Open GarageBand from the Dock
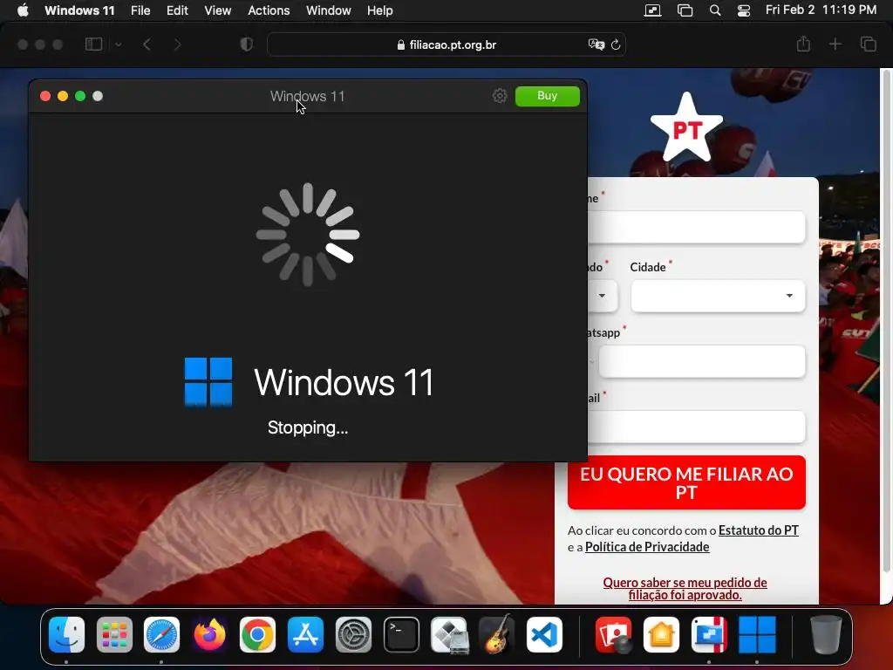The width and height of the screenshot is (893, 670). coord(496,634)
